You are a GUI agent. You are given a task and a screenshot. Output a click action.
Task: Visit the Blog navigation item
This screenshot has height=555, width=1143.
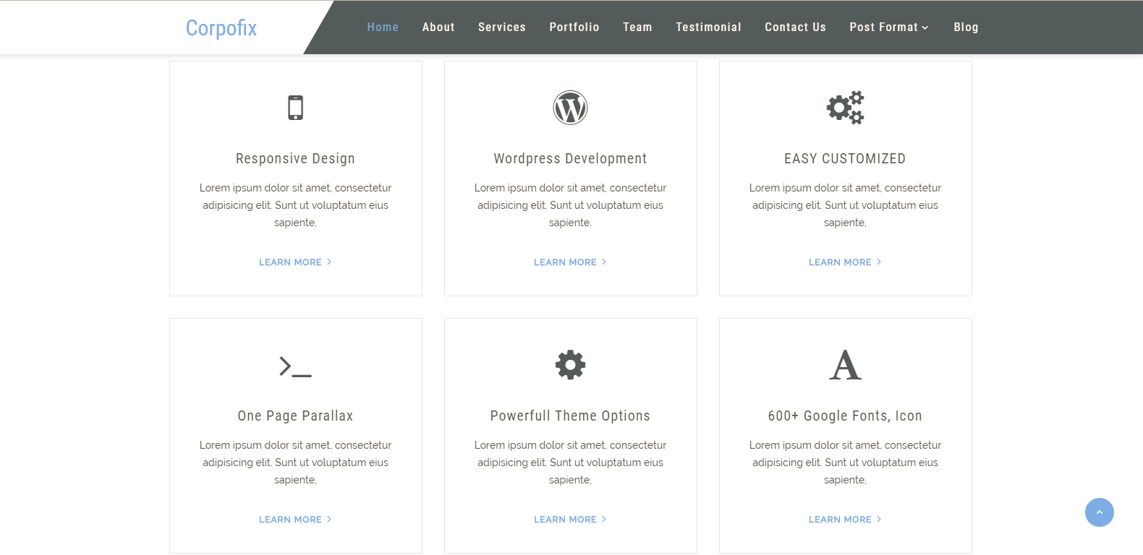click(966, 27)
